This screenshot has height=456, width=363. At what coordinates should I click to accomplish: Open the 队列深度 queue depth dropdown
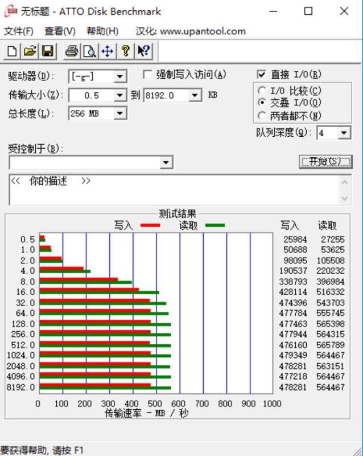coord(344,133)
